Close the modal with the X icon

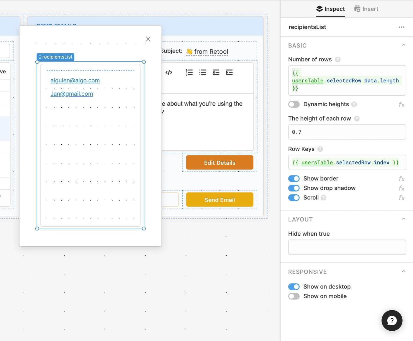148,39
